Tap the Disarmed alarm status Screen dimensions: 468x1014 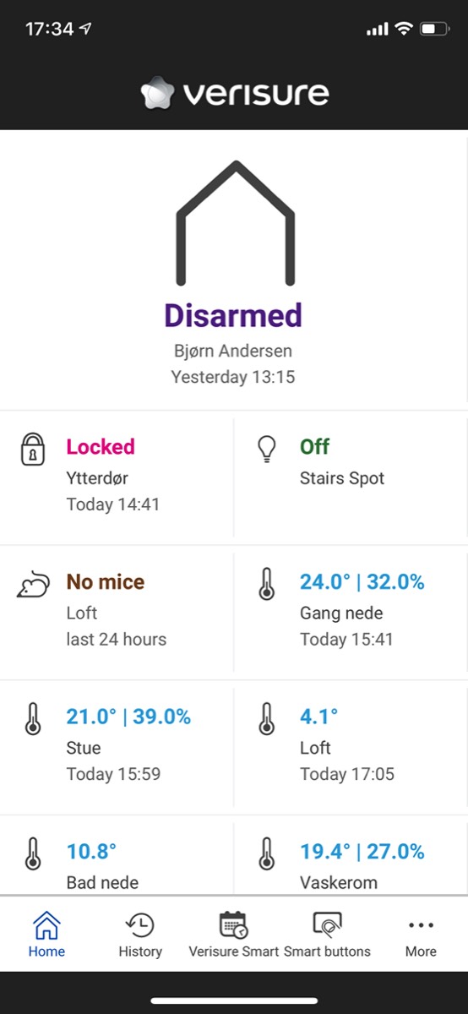[x=233, y=315]
